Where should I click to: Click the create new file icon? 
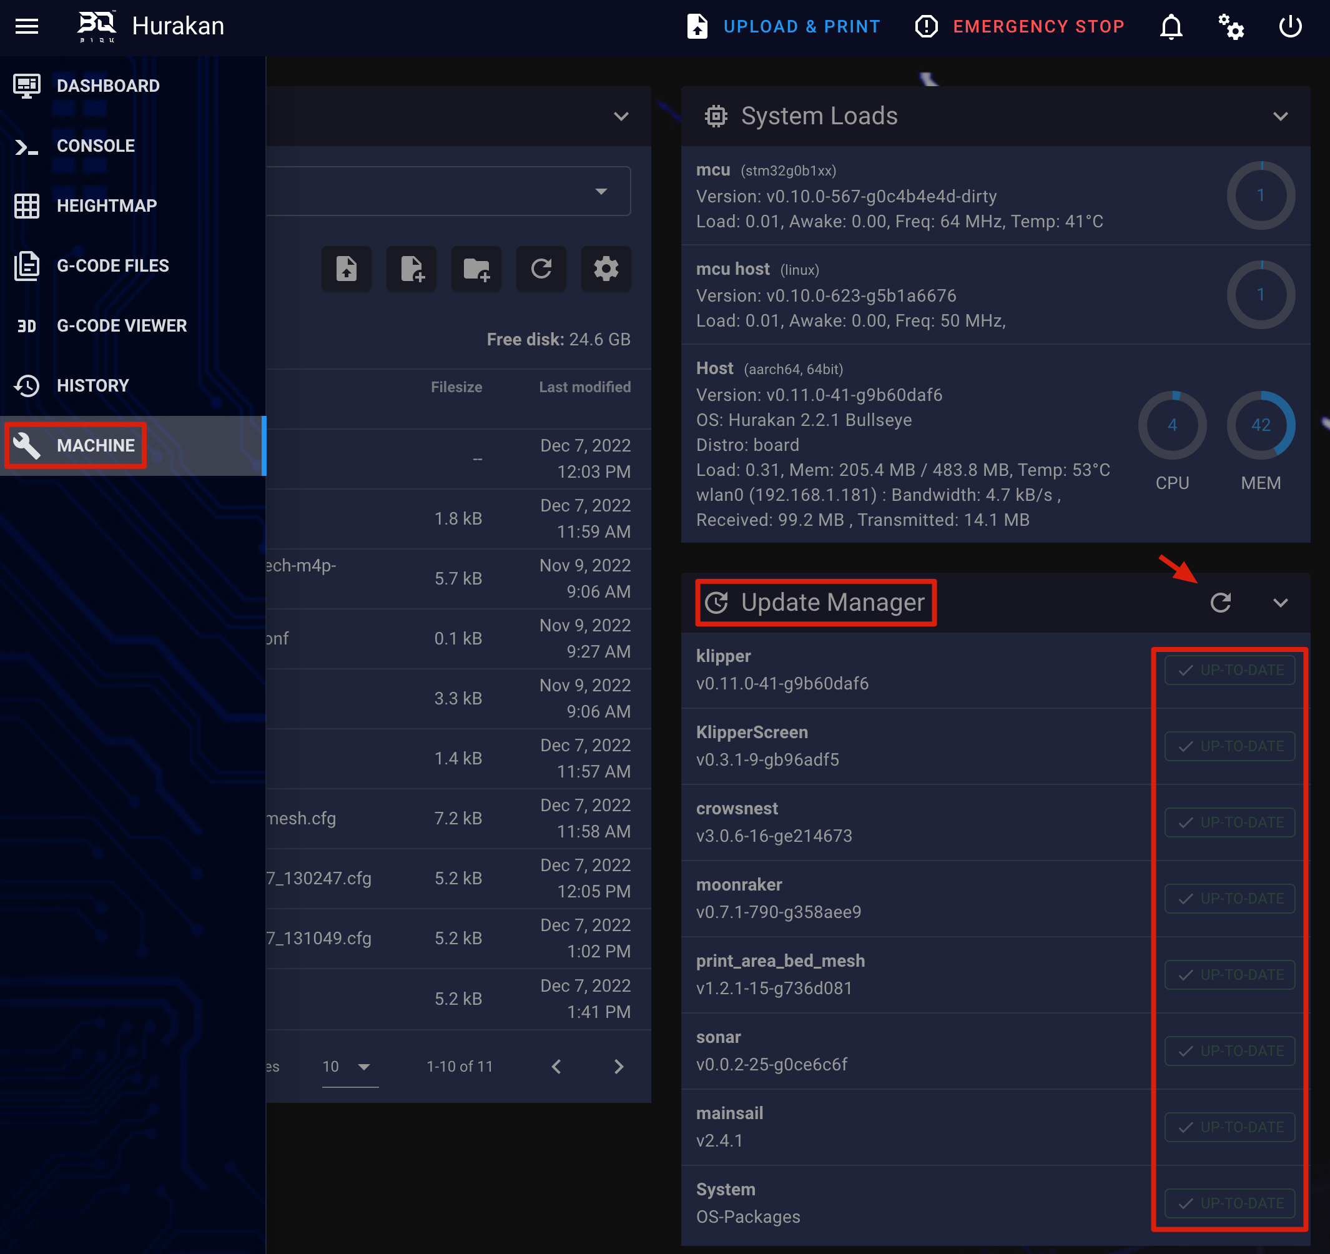coord(411,269)
